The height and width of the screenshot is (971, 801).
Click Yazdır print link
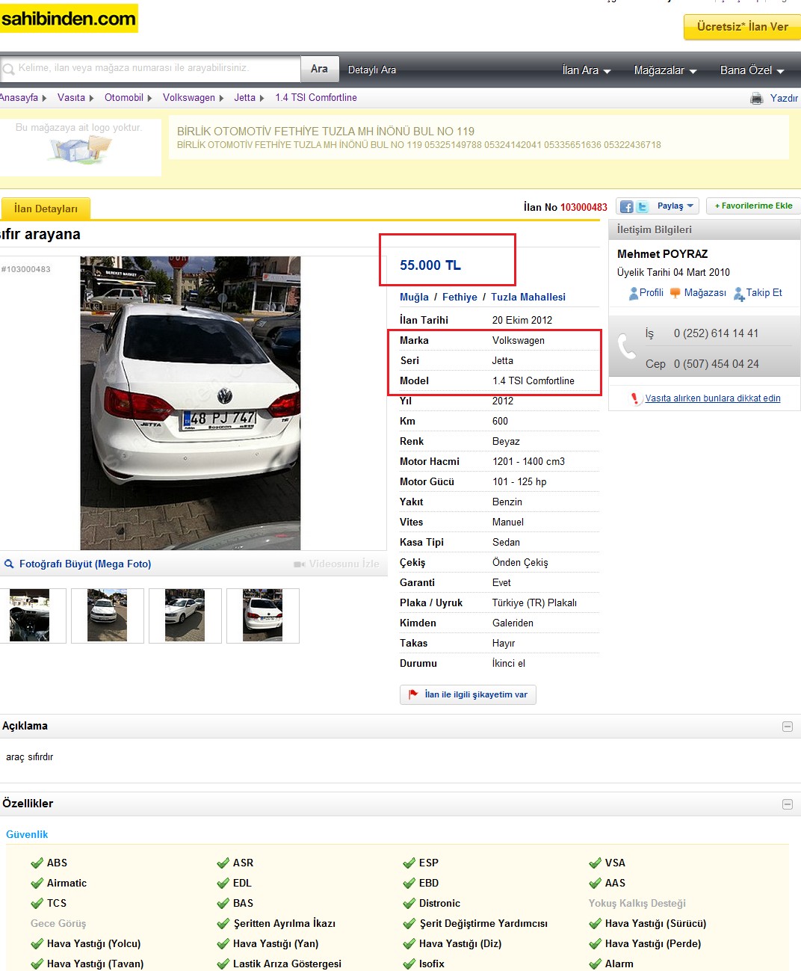[x=784, y=98]
